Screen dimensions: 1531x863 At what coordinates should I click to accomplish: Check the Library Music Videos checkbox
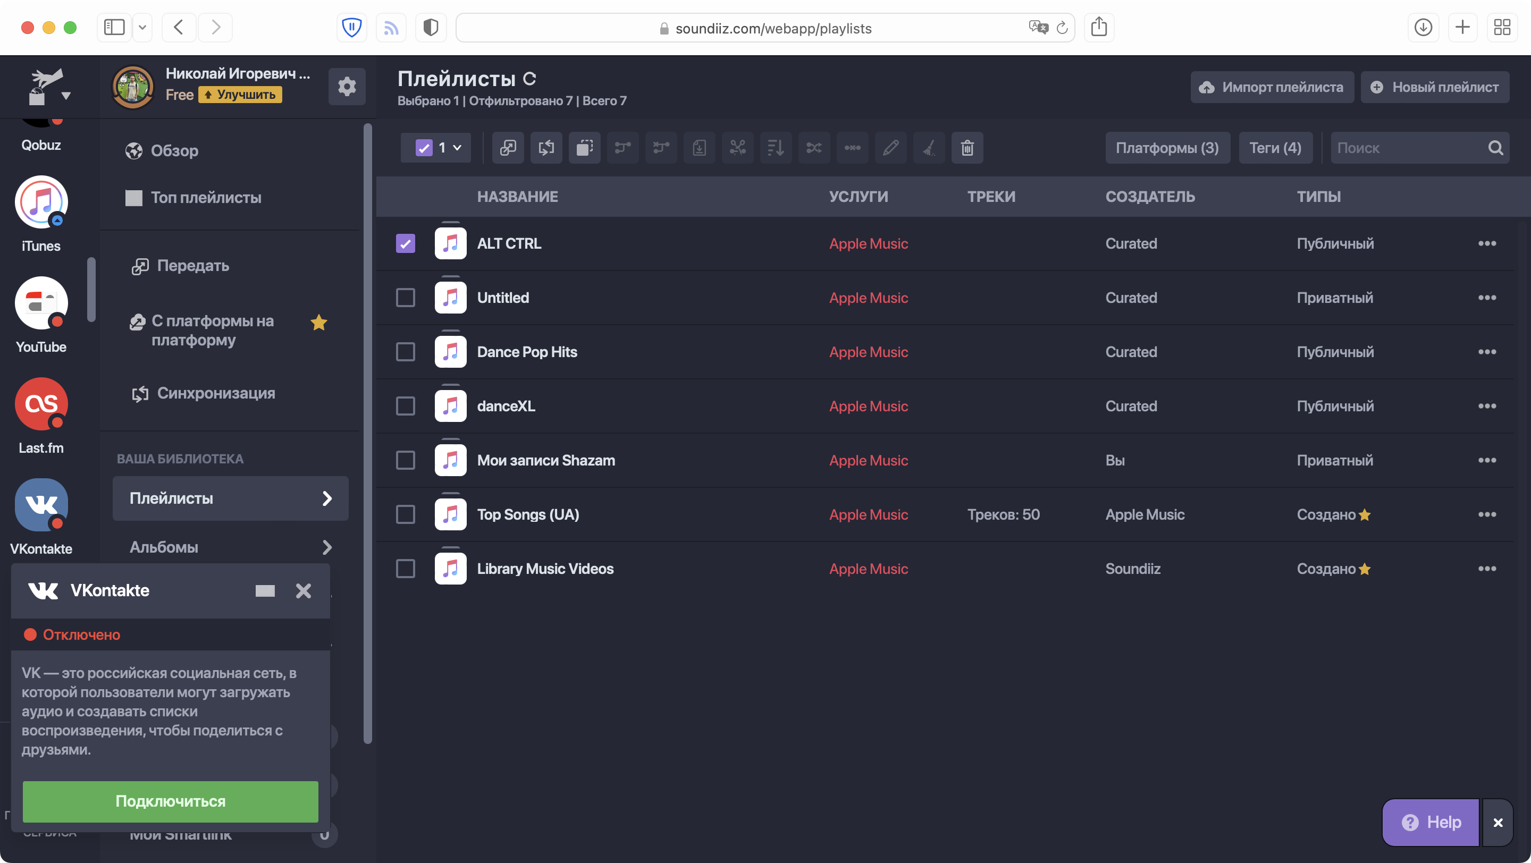click(405, 569)
